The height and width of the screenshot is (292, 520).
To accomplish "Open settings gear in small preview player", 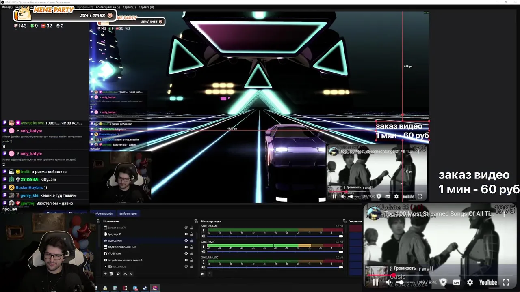I will [396, 197].
